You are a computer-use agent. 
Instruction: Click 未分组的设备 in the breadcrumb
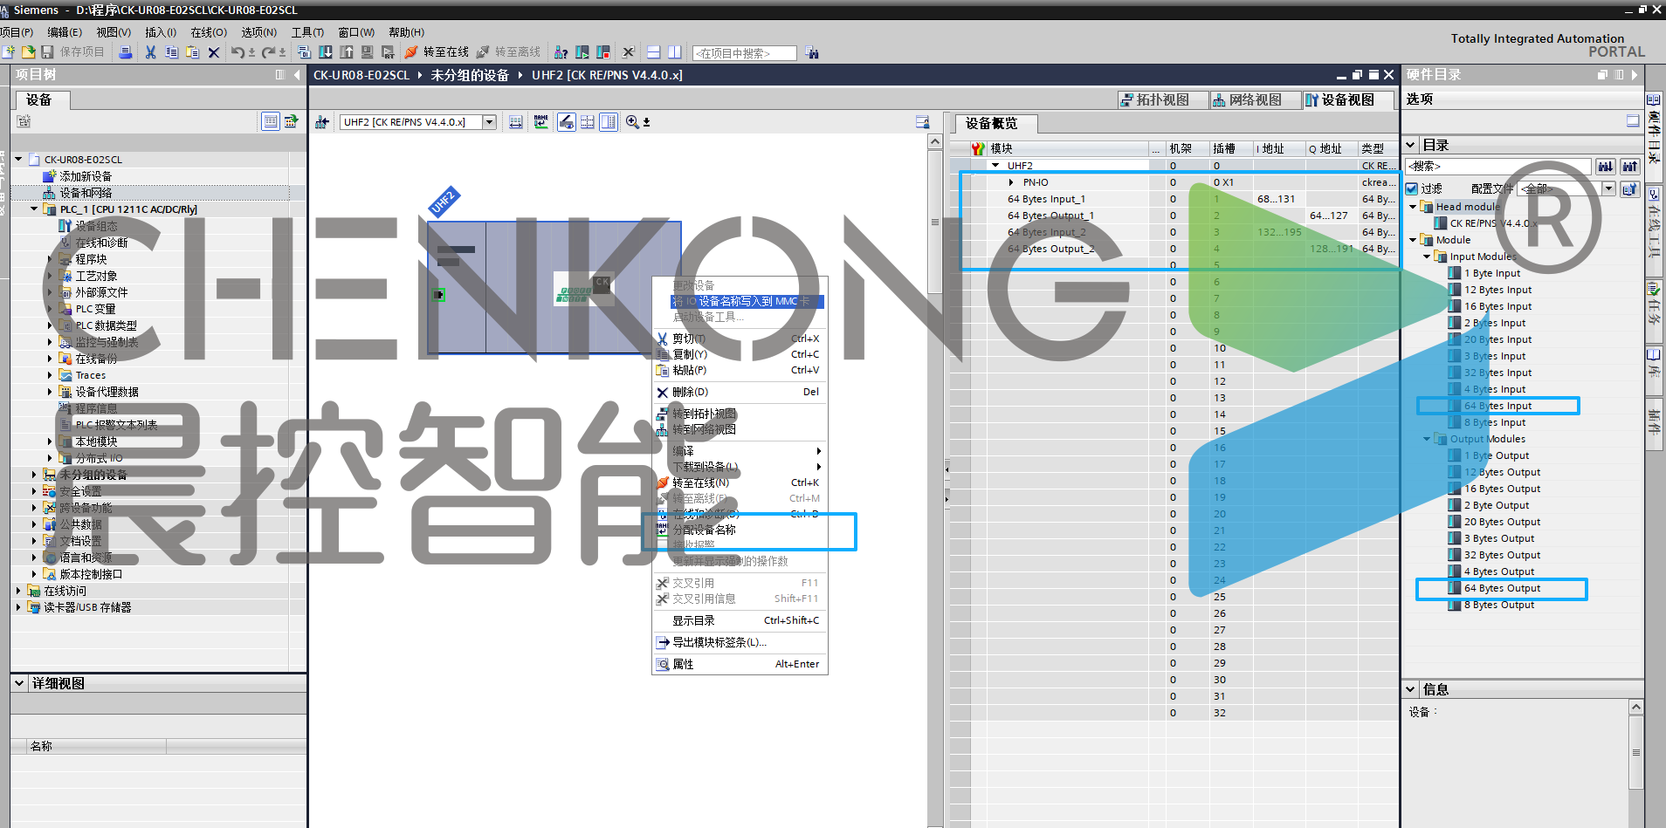(470, 75)
